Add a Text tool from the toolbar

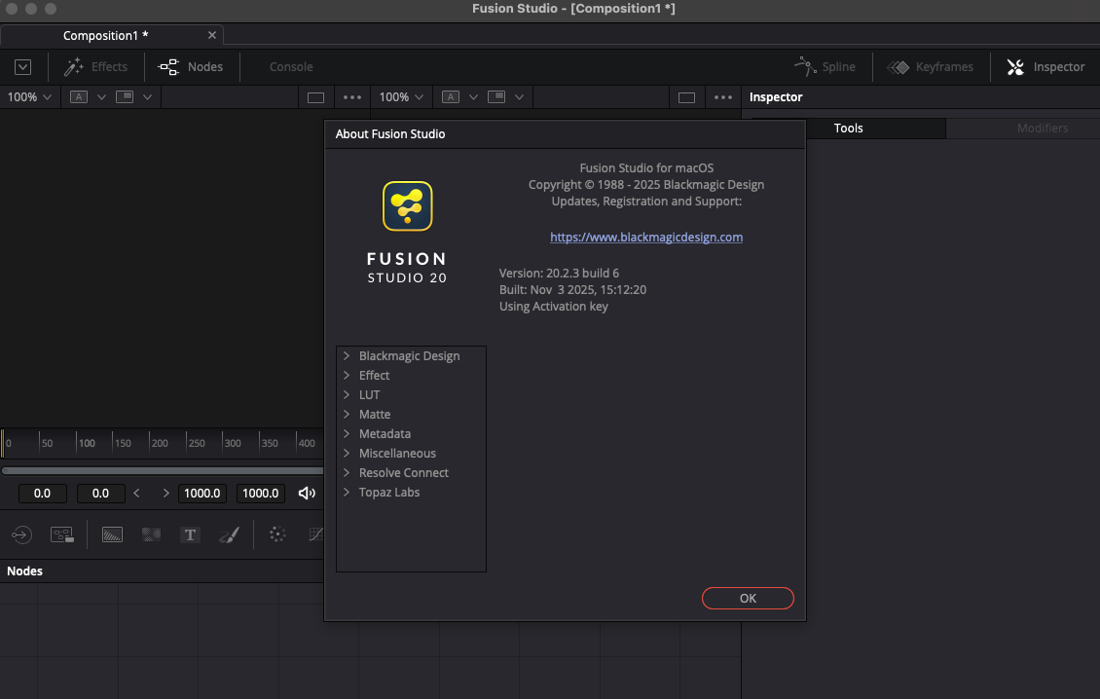pos(190,534)
